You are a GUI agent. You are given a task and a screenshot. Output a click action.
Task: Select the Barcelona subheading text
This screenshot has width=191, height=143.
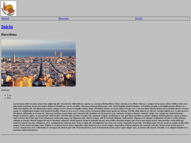pos(9,35)
